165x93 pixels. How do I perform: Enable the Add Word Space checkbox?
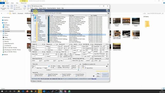click(x=74, y=55)
